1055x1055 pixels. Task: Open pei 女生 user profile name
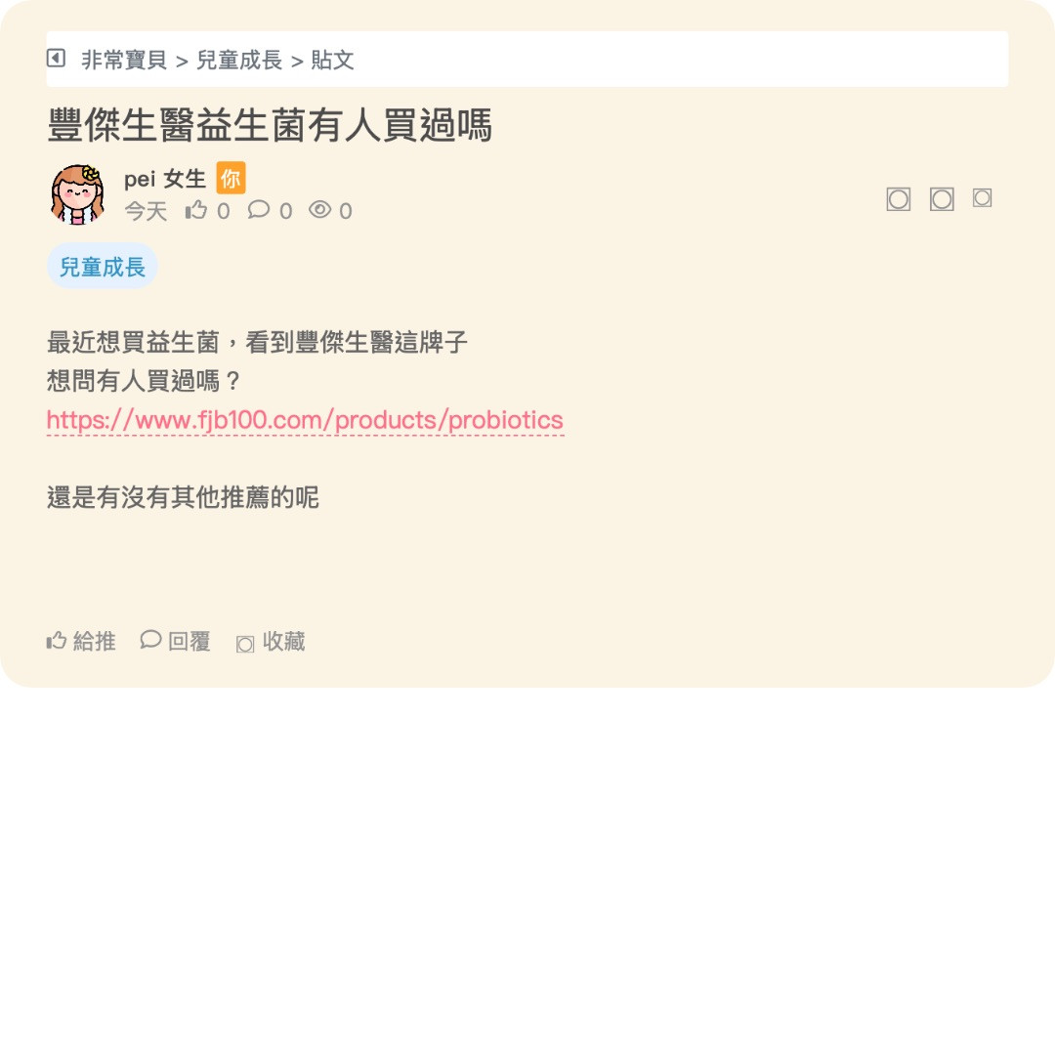click(x=165, y=179)
